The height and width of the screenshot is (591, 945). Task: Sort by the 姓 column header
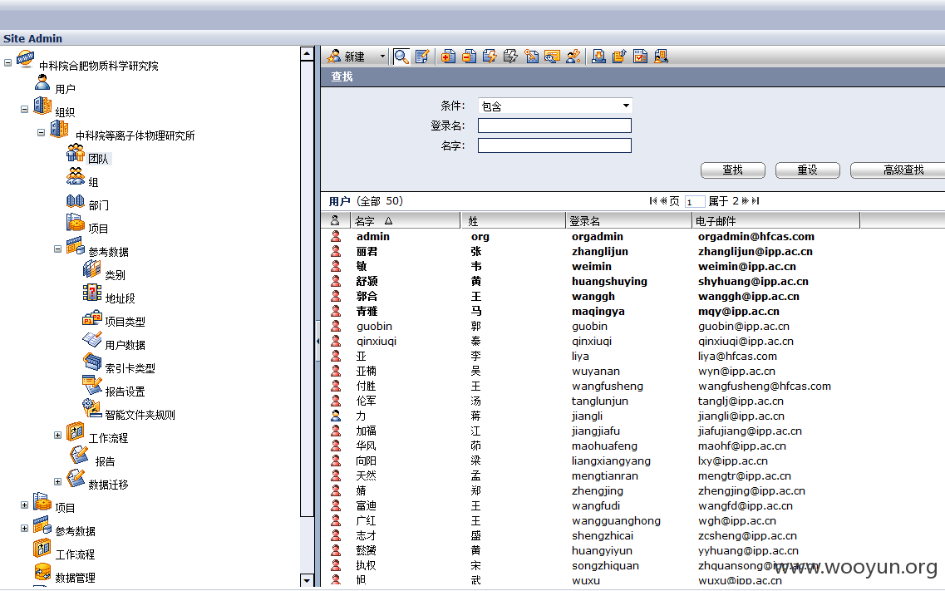(x=512, y=220)
